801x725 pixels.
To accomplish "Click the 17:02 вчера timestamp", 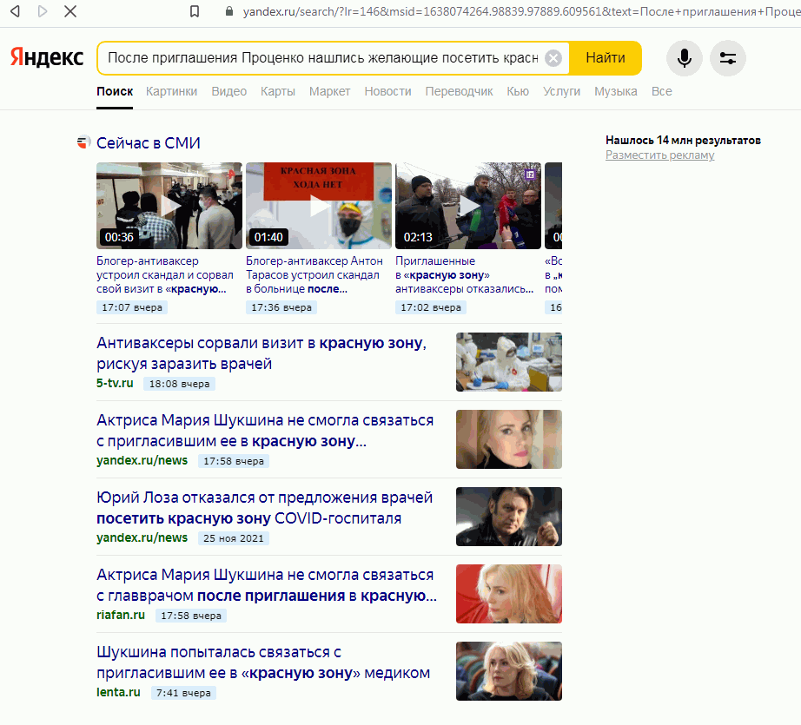I will pos(431,307).
